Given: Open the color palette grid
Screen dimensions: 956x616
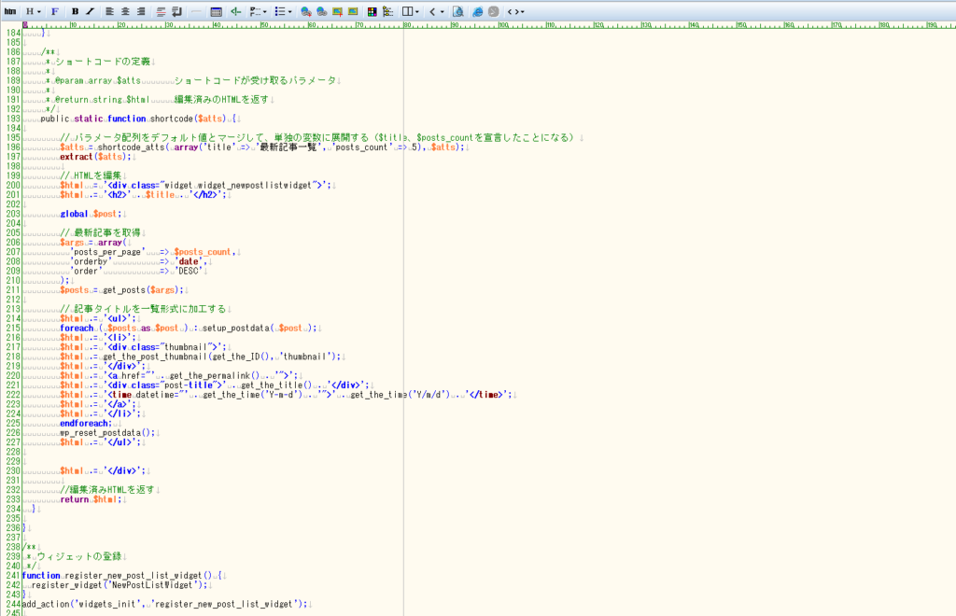Looking at the screenshot, I should 372,11.
